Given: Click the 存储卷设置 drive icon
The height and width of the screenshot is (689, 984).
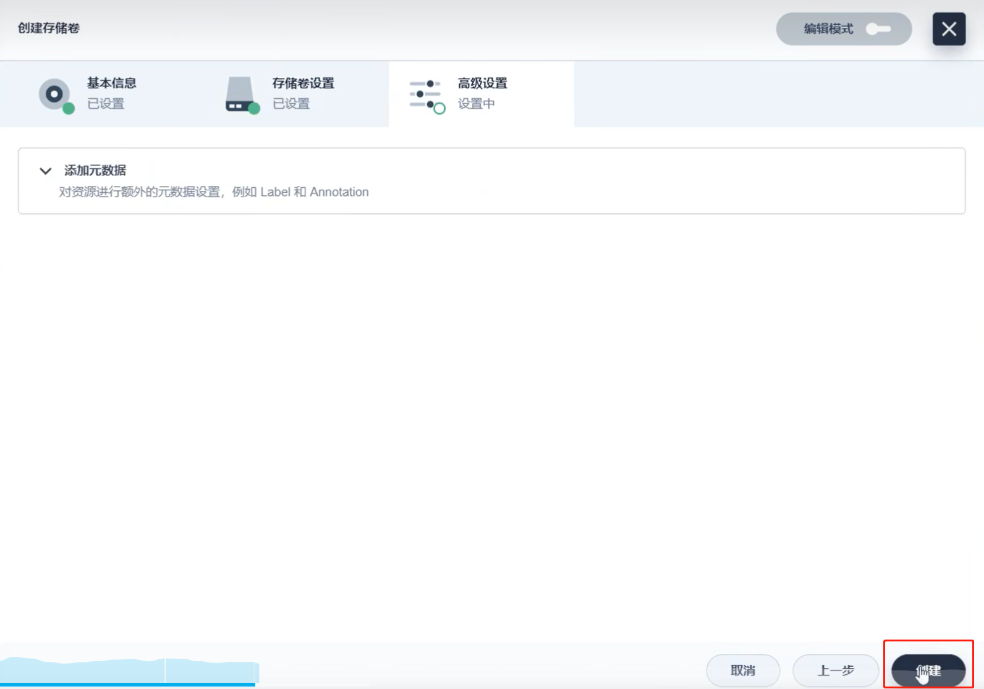Looking at the screenshot, I should point(242,95).
